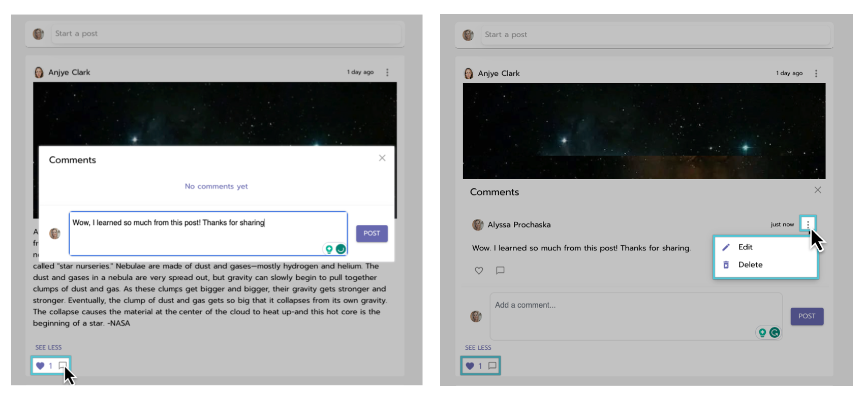
Task: Click the 'Add a comment...' field
Action: click(636, 316)
